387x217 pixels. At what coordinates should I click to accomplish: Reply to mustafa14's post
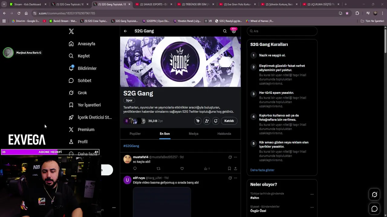coord(135,168)
